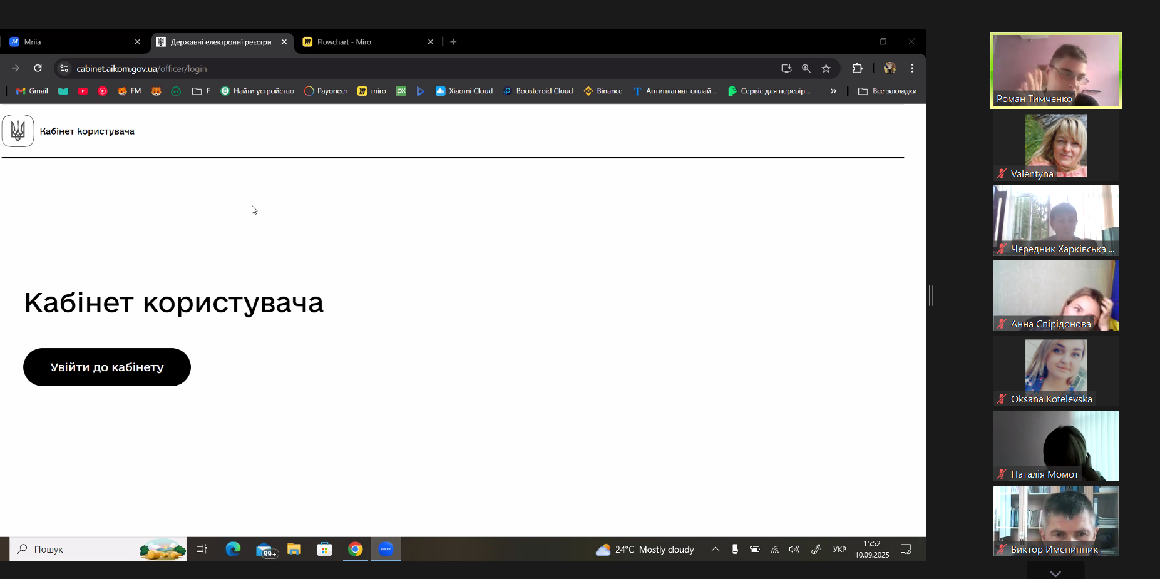Open the Binance bookmark

coord(603,91)
